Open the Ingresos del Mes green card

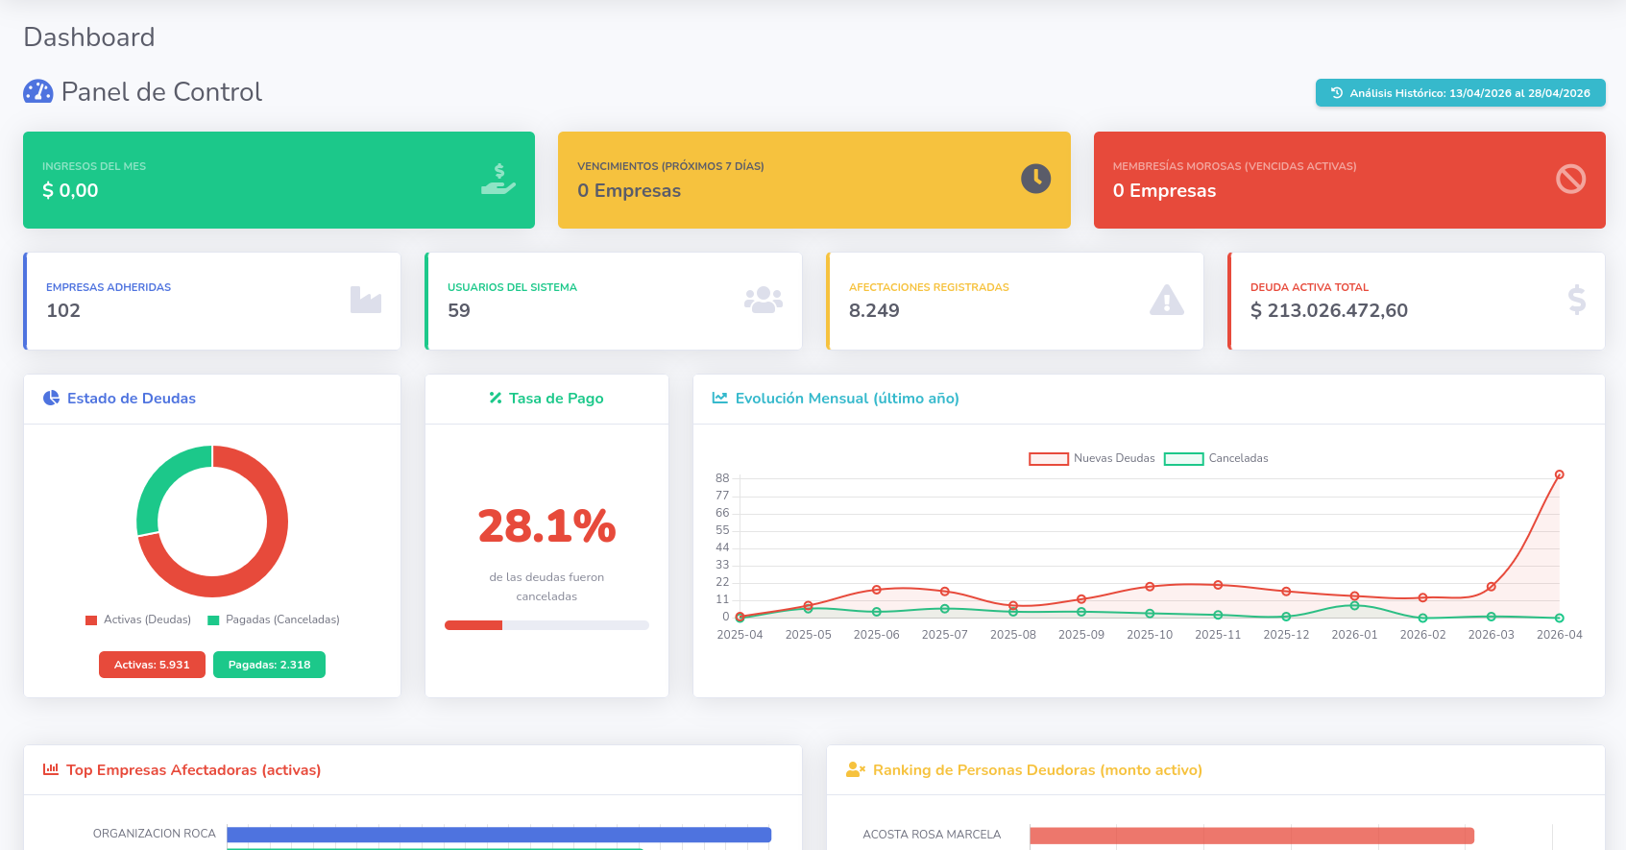[279, 180]
